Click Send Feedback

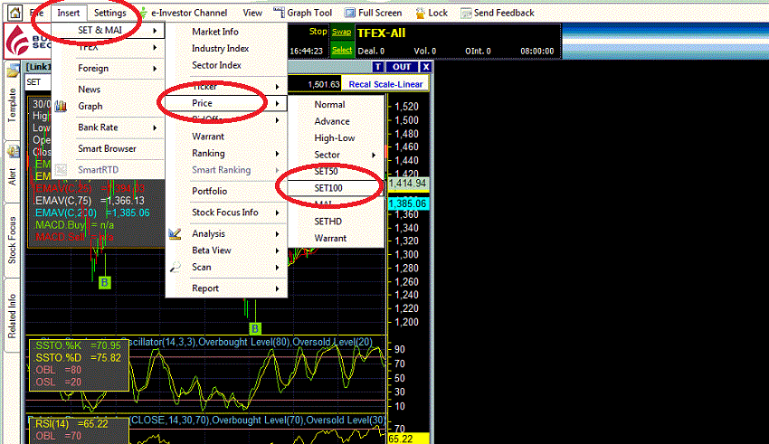click(x=504, y=14)
